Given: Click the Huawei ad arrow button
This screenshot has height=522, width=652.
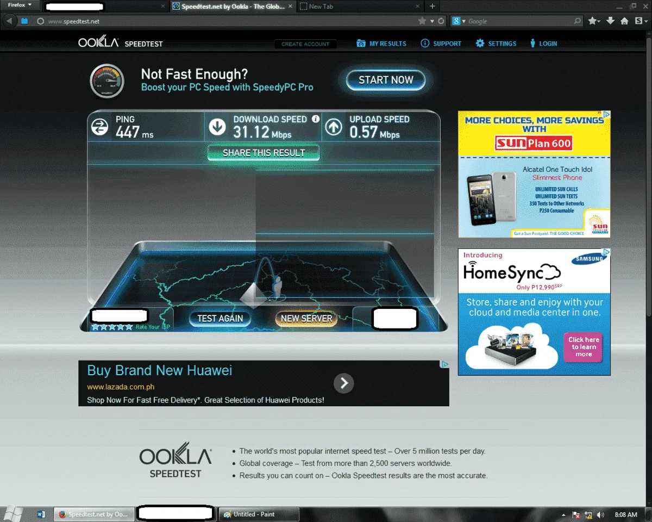Looking at the screenshot, I should 344,383.
